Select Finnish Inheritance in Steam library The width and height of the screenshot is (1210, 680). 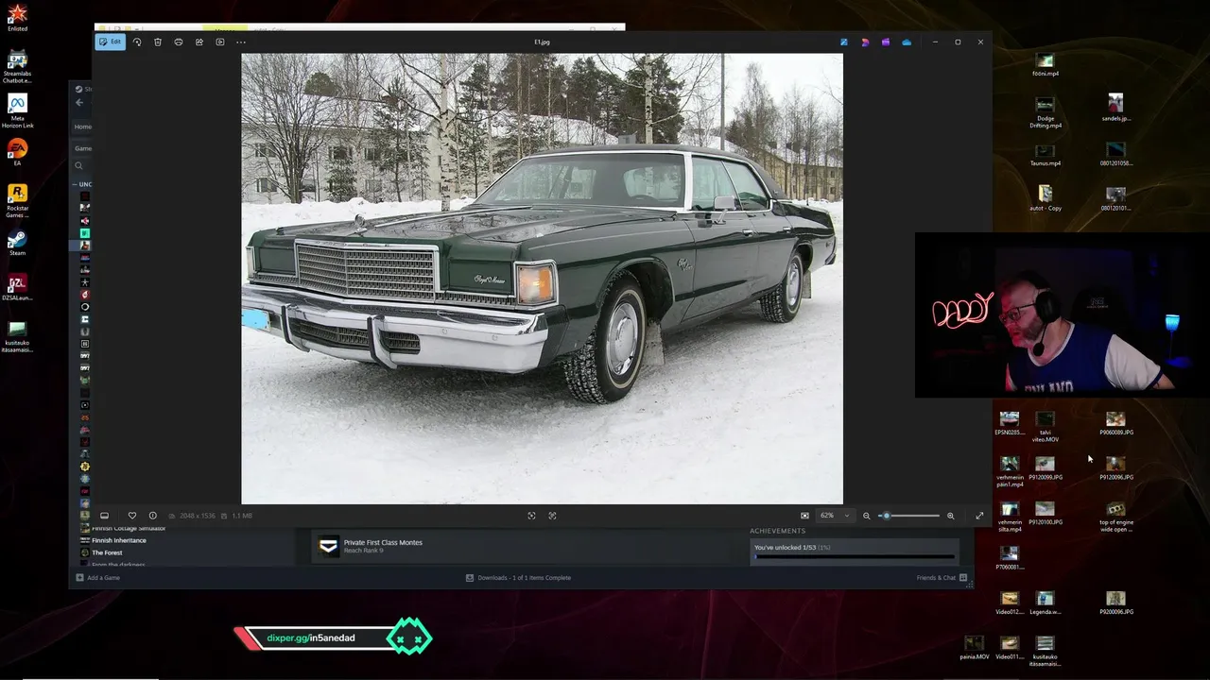click(x=118, y=540)
